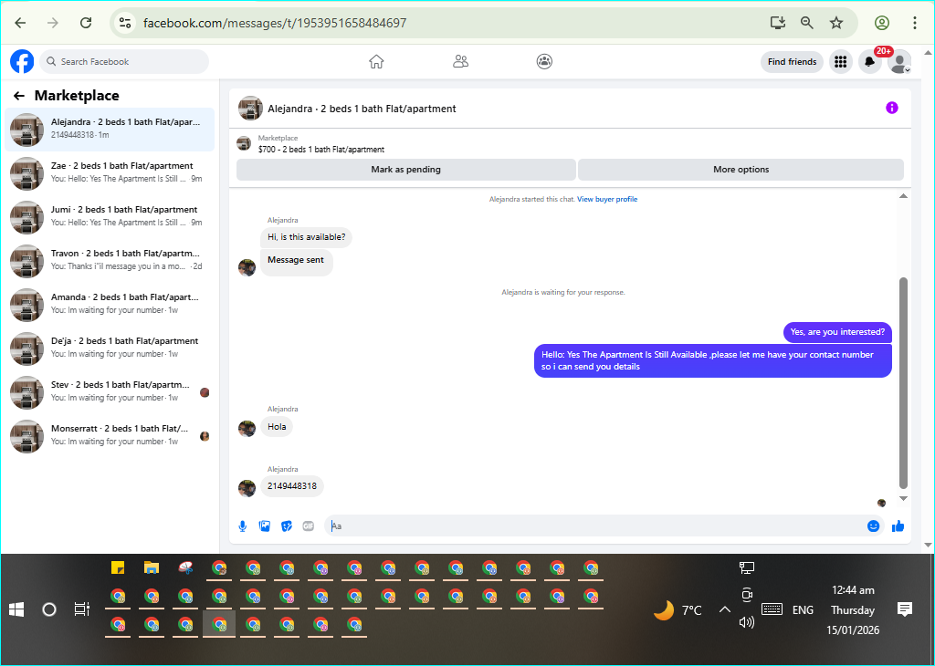Click the Cortana circle icon on the taskbar
The height and width of the screenshot is (666, 935).
coord(49,609)
